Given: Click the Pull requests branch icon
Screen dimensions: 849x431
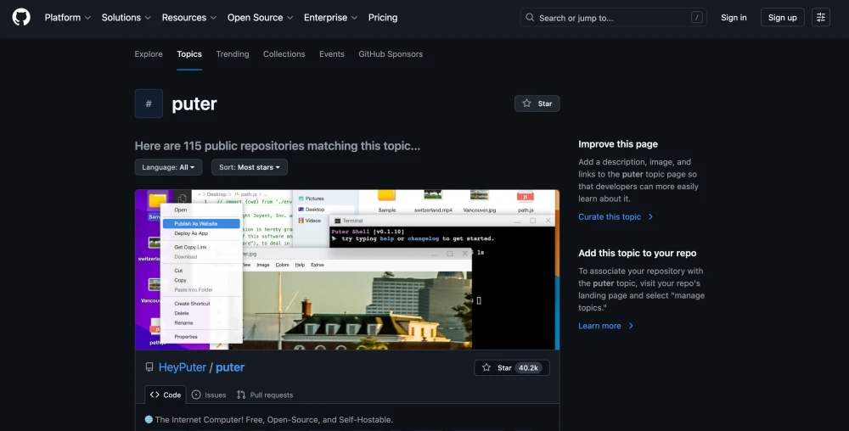Looking at the screenshot, I should pos(241,395).
